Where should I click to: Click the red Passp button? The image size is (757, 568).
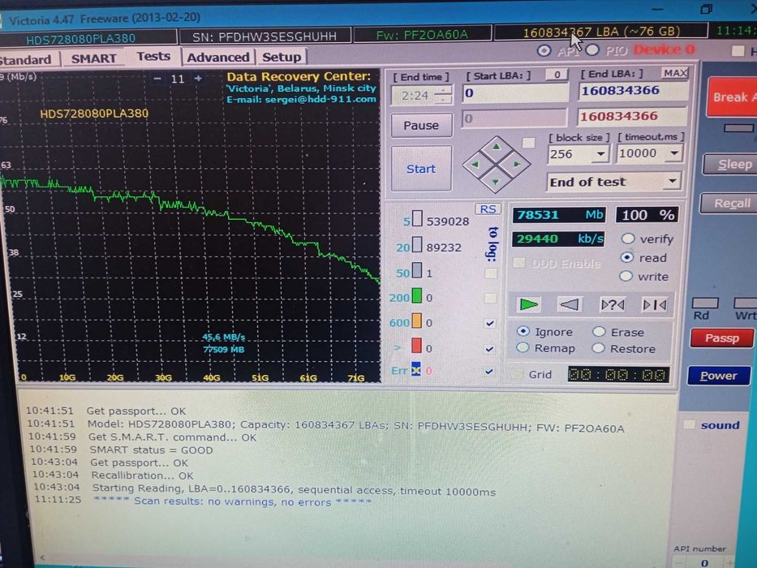coord(722,338)
